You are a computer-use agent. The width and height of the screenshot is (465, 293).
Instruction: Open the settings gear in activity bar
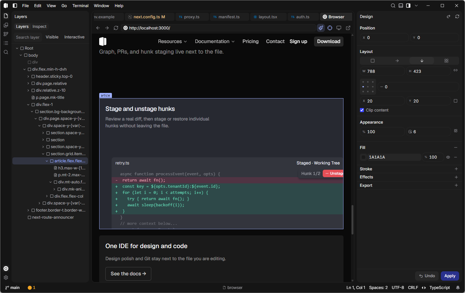6,278
